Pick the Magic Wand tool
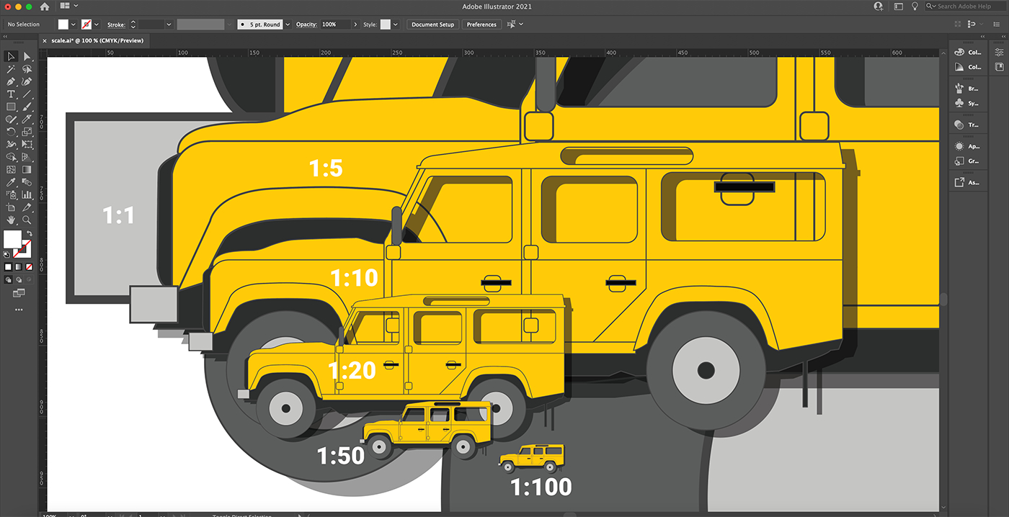 click(11, 69)
